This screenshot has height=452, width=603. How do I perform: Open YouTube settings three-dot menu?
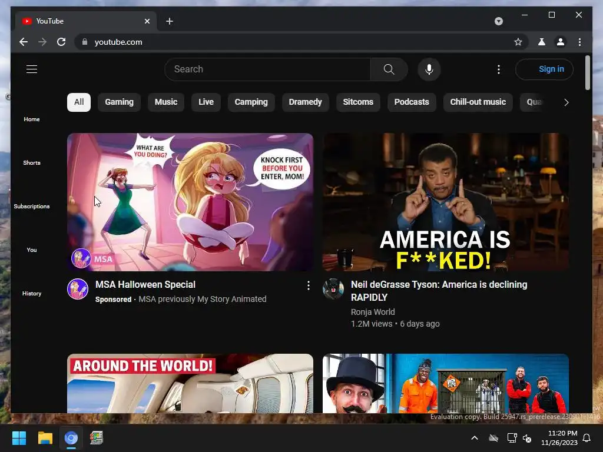pyautogui.click(x=499, y=69)
